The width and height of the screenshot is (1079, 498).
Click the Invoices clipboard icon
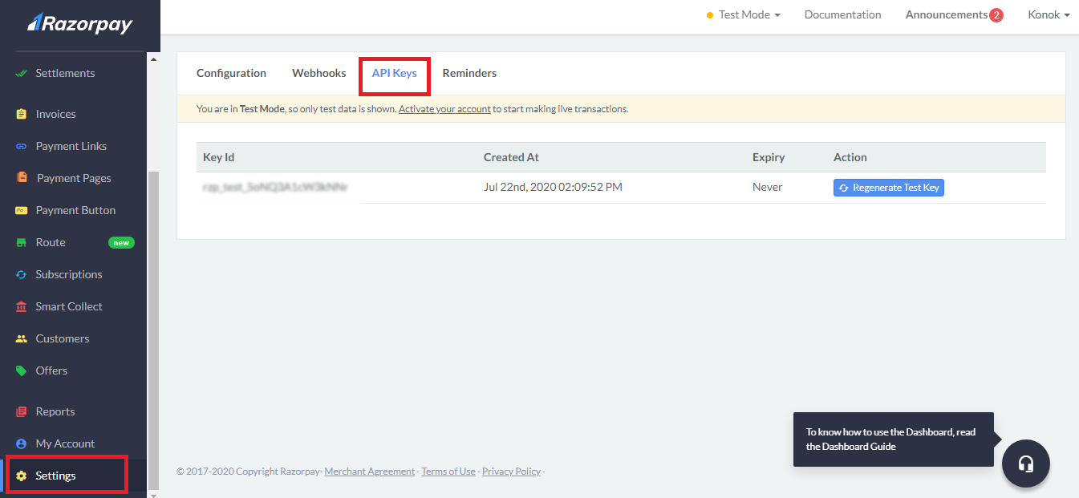pyautogui.click(x=22, y=114)
